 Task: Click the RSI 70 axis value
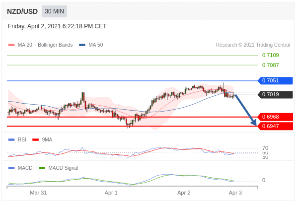(x=265, y=148)
